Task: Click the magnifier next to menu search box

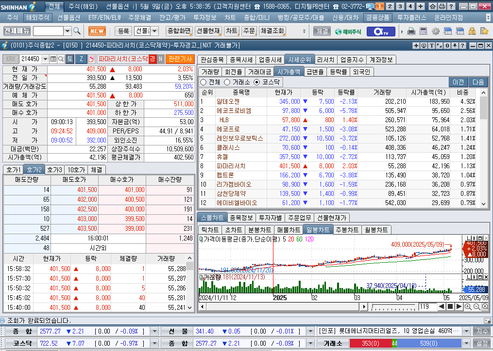Action: (x=76, y=31)
